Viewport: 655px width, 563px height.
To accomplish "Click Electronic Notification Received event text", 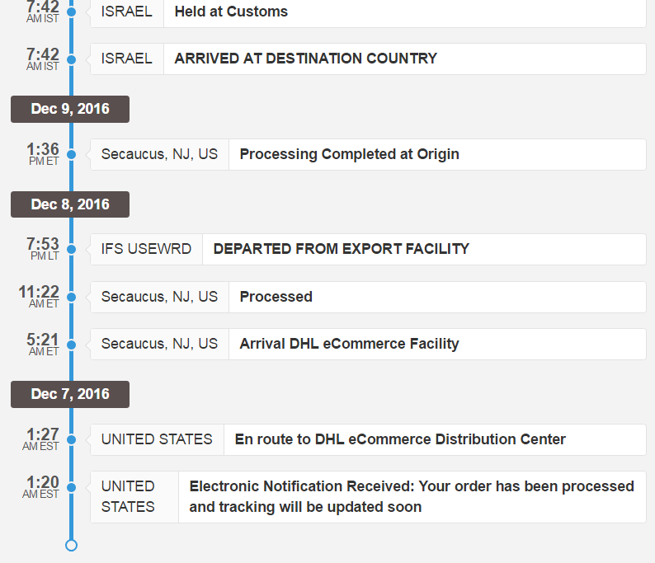I will point(412,496).
